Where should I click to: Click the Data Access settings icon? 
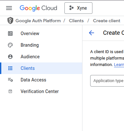click(10, 80)
